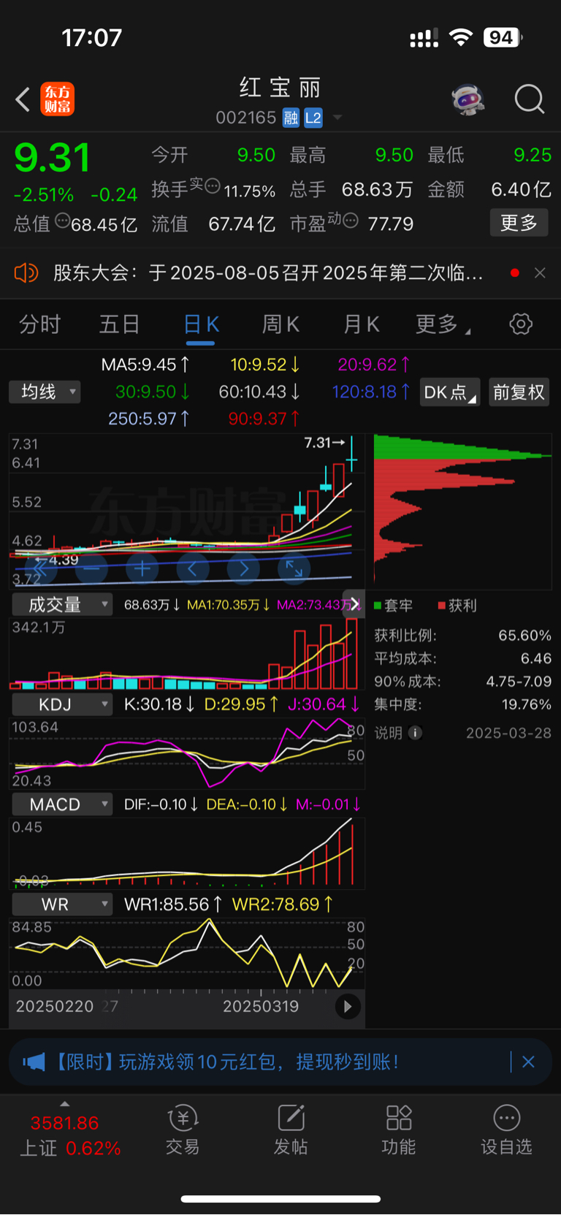
Task: Open the 更多 quote details button
Action: click(519, 223)
